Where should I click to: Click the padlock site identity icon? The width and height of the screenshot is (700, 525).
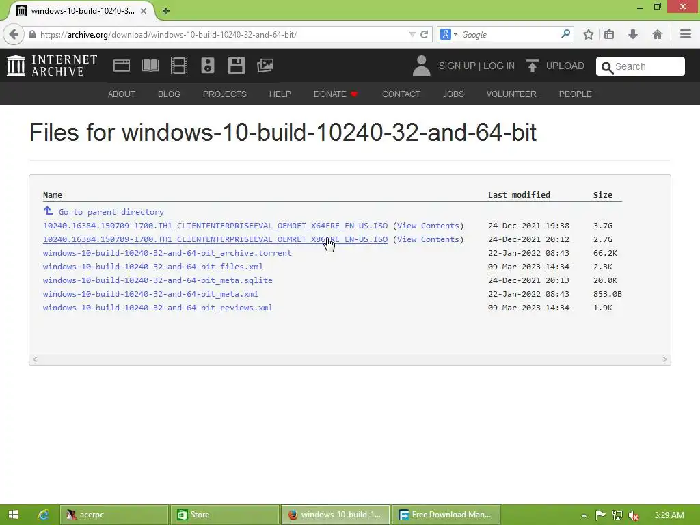tap(32, 34)
